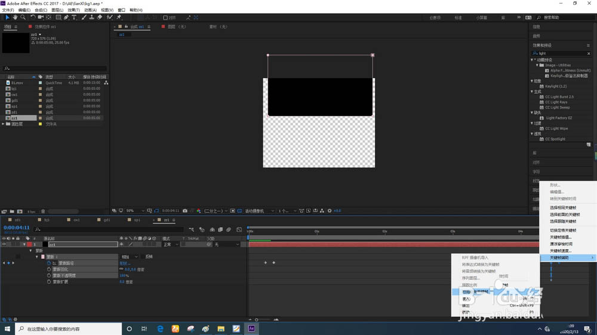The image size is (597, 335).
Task: Open the mask mode 相加 dropdown
Action: 128,257
